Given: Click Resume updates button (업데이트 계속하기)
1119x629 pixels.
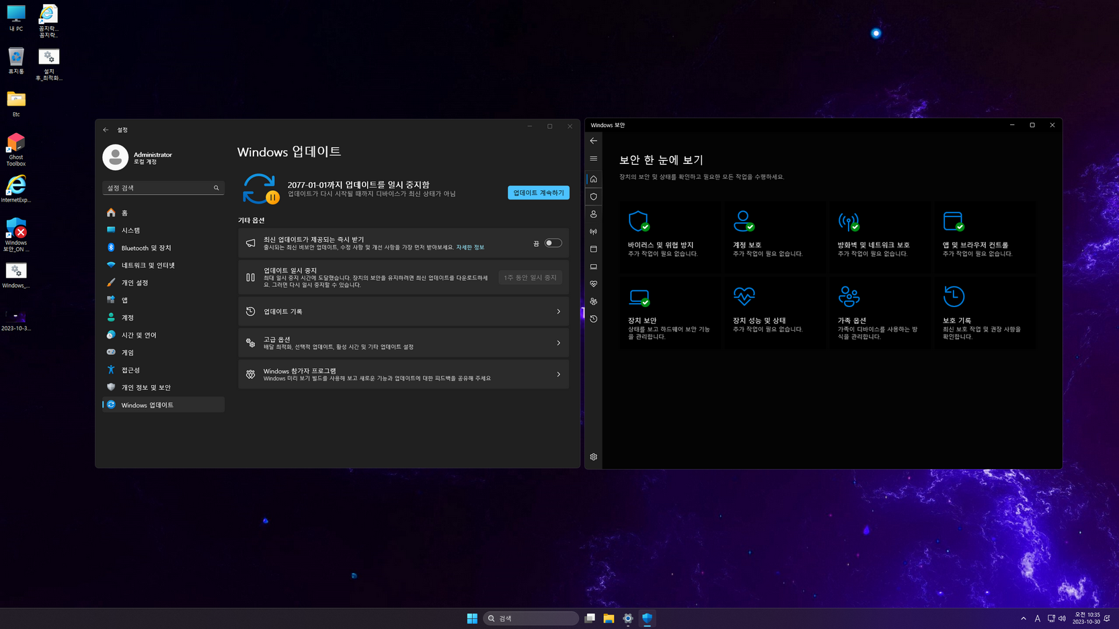Looking at the screenshot, I should coord(539,193).
